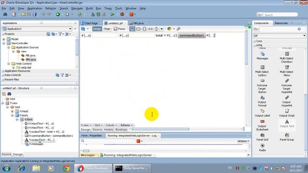308x173 pixels.
Task: Collapse the ViewController project node
Action: coord(4,43)
